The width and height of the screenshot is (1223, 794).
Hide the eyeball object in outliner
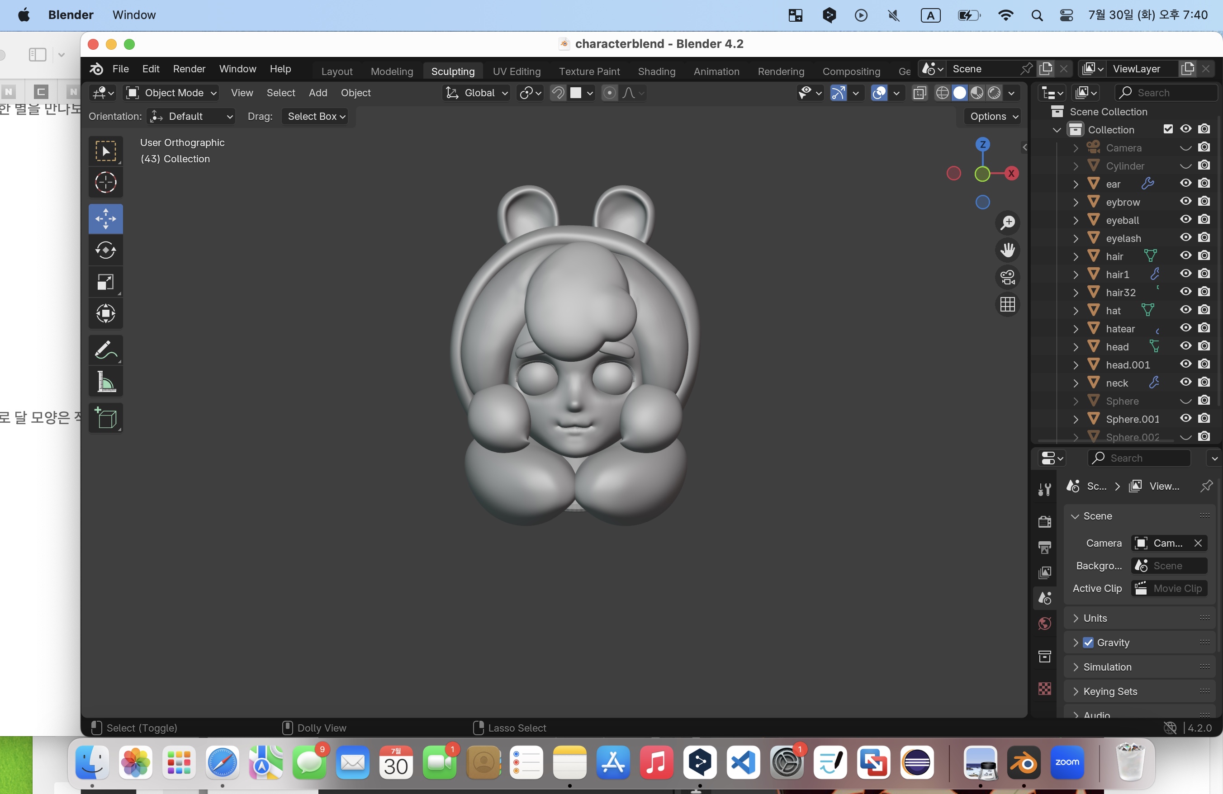1185,219
